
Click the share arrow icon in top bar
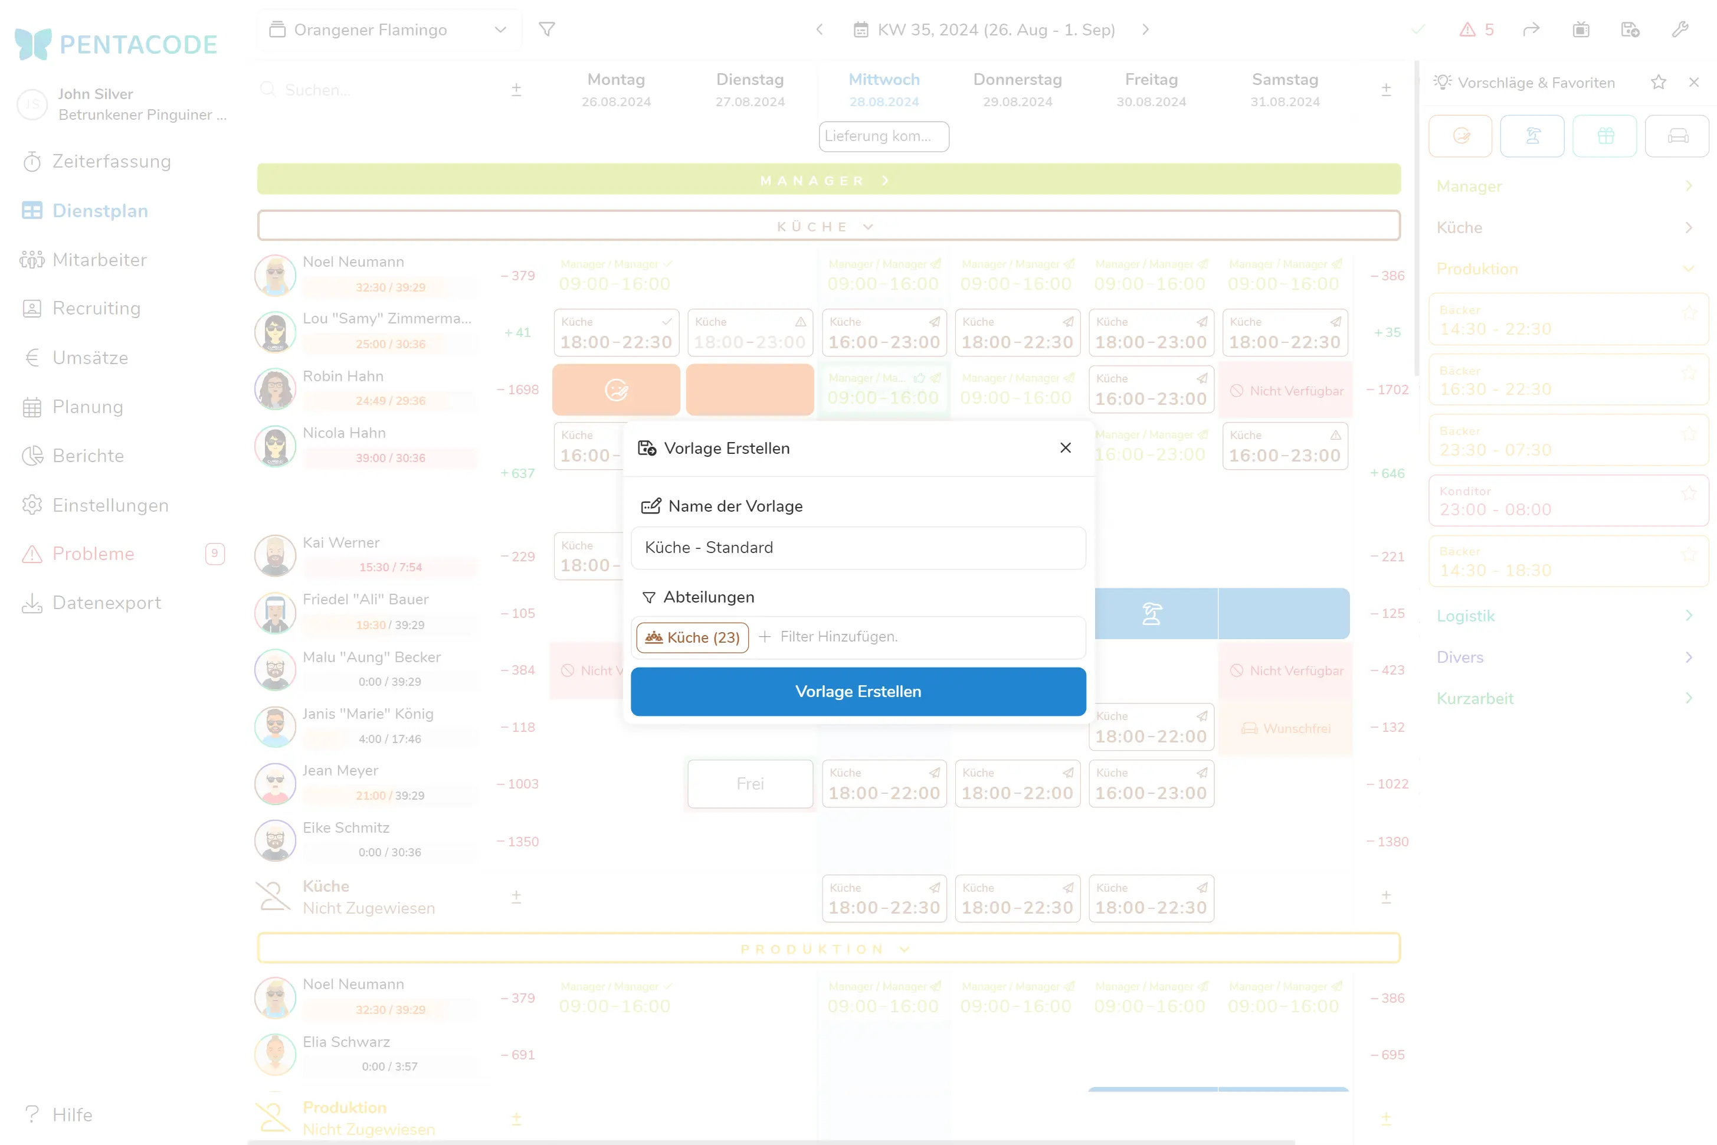click(x=1531, y=29)
